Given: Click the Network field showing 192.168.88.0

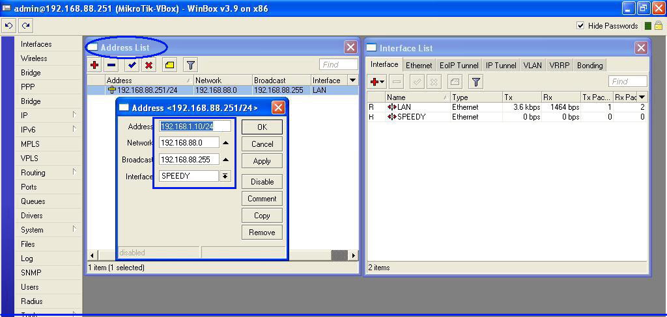Looking at the screenshot, I should [x=190, y=143].
